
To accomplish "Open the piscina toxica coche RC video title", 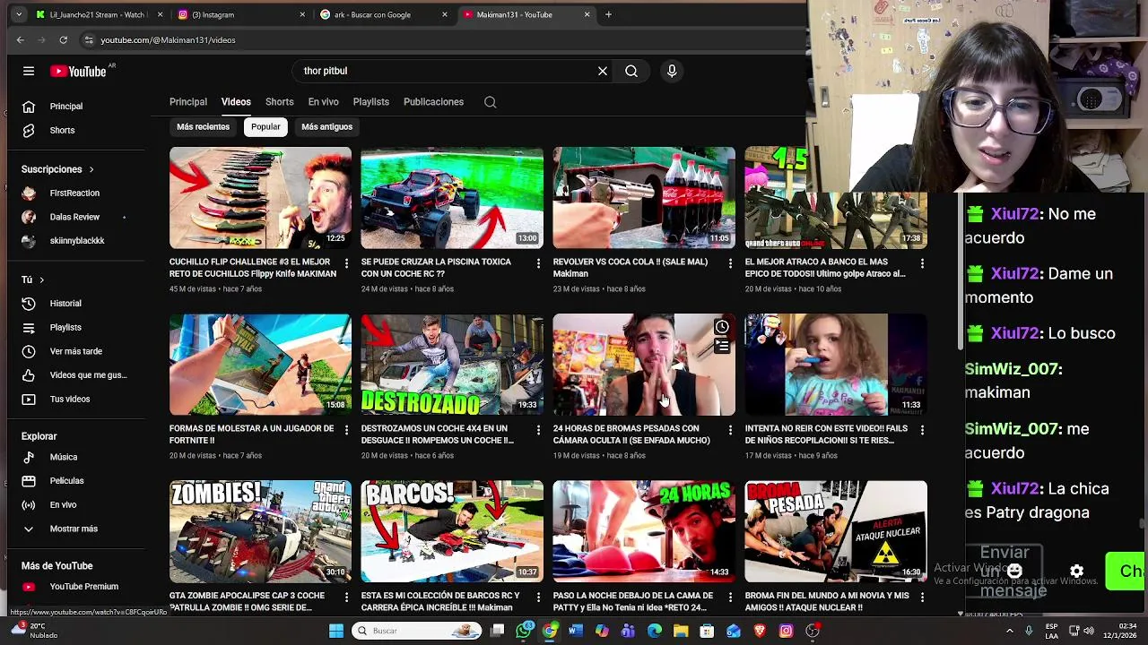I will tap(437, 268).
